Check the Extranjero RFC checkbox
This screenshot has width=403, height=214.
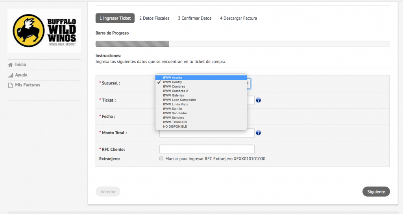pos(161,158)
